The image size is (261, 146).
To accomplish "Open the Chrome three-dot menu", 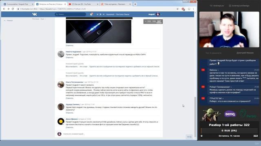I will (193, 9).
